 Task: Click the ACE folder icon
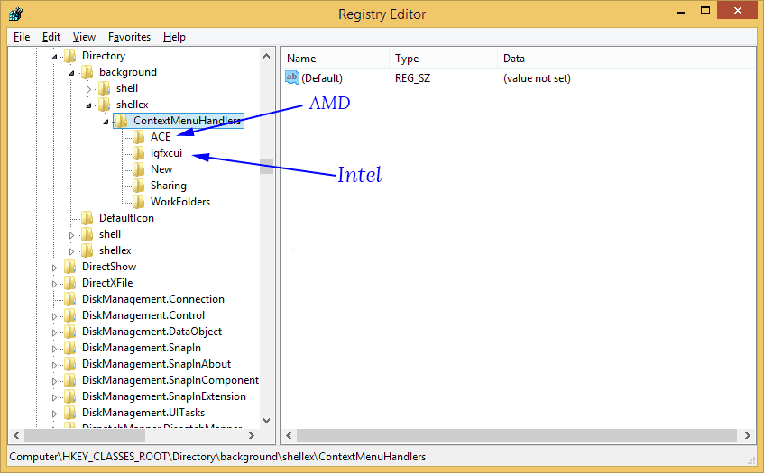click(x=139, y=137)
